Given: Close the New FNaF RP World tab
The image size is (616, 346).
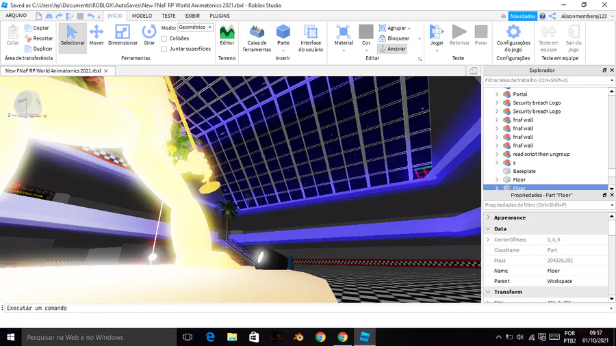Looking at the screenshot, I should (106, 71).
